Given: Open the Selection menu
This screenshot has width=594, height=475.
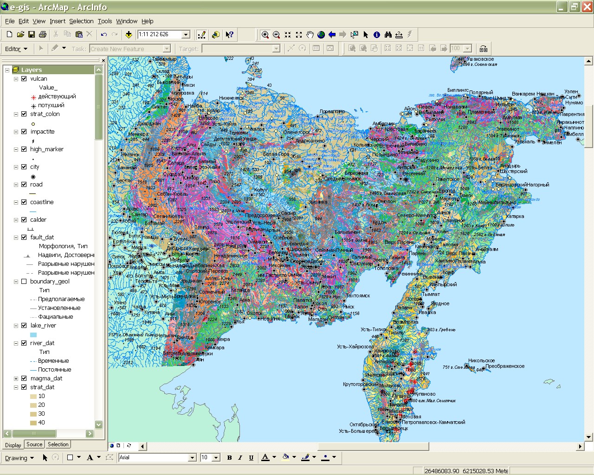Looking at the screenshot, I should [x=81, y=21].
